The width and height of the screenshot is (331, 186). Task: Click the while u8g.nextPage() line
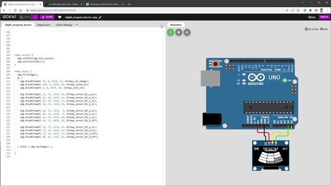[x=35, y=147]
